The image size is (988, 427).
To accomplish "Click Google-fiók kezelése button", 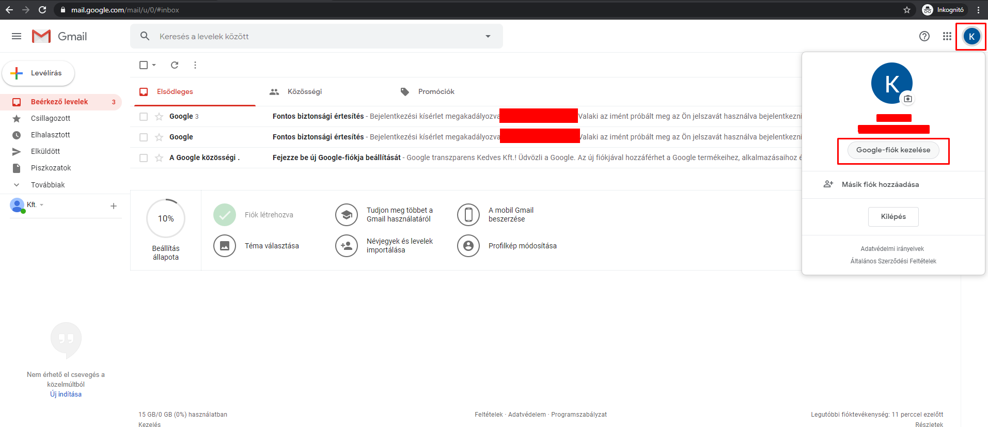I will [x=893, y=150].
